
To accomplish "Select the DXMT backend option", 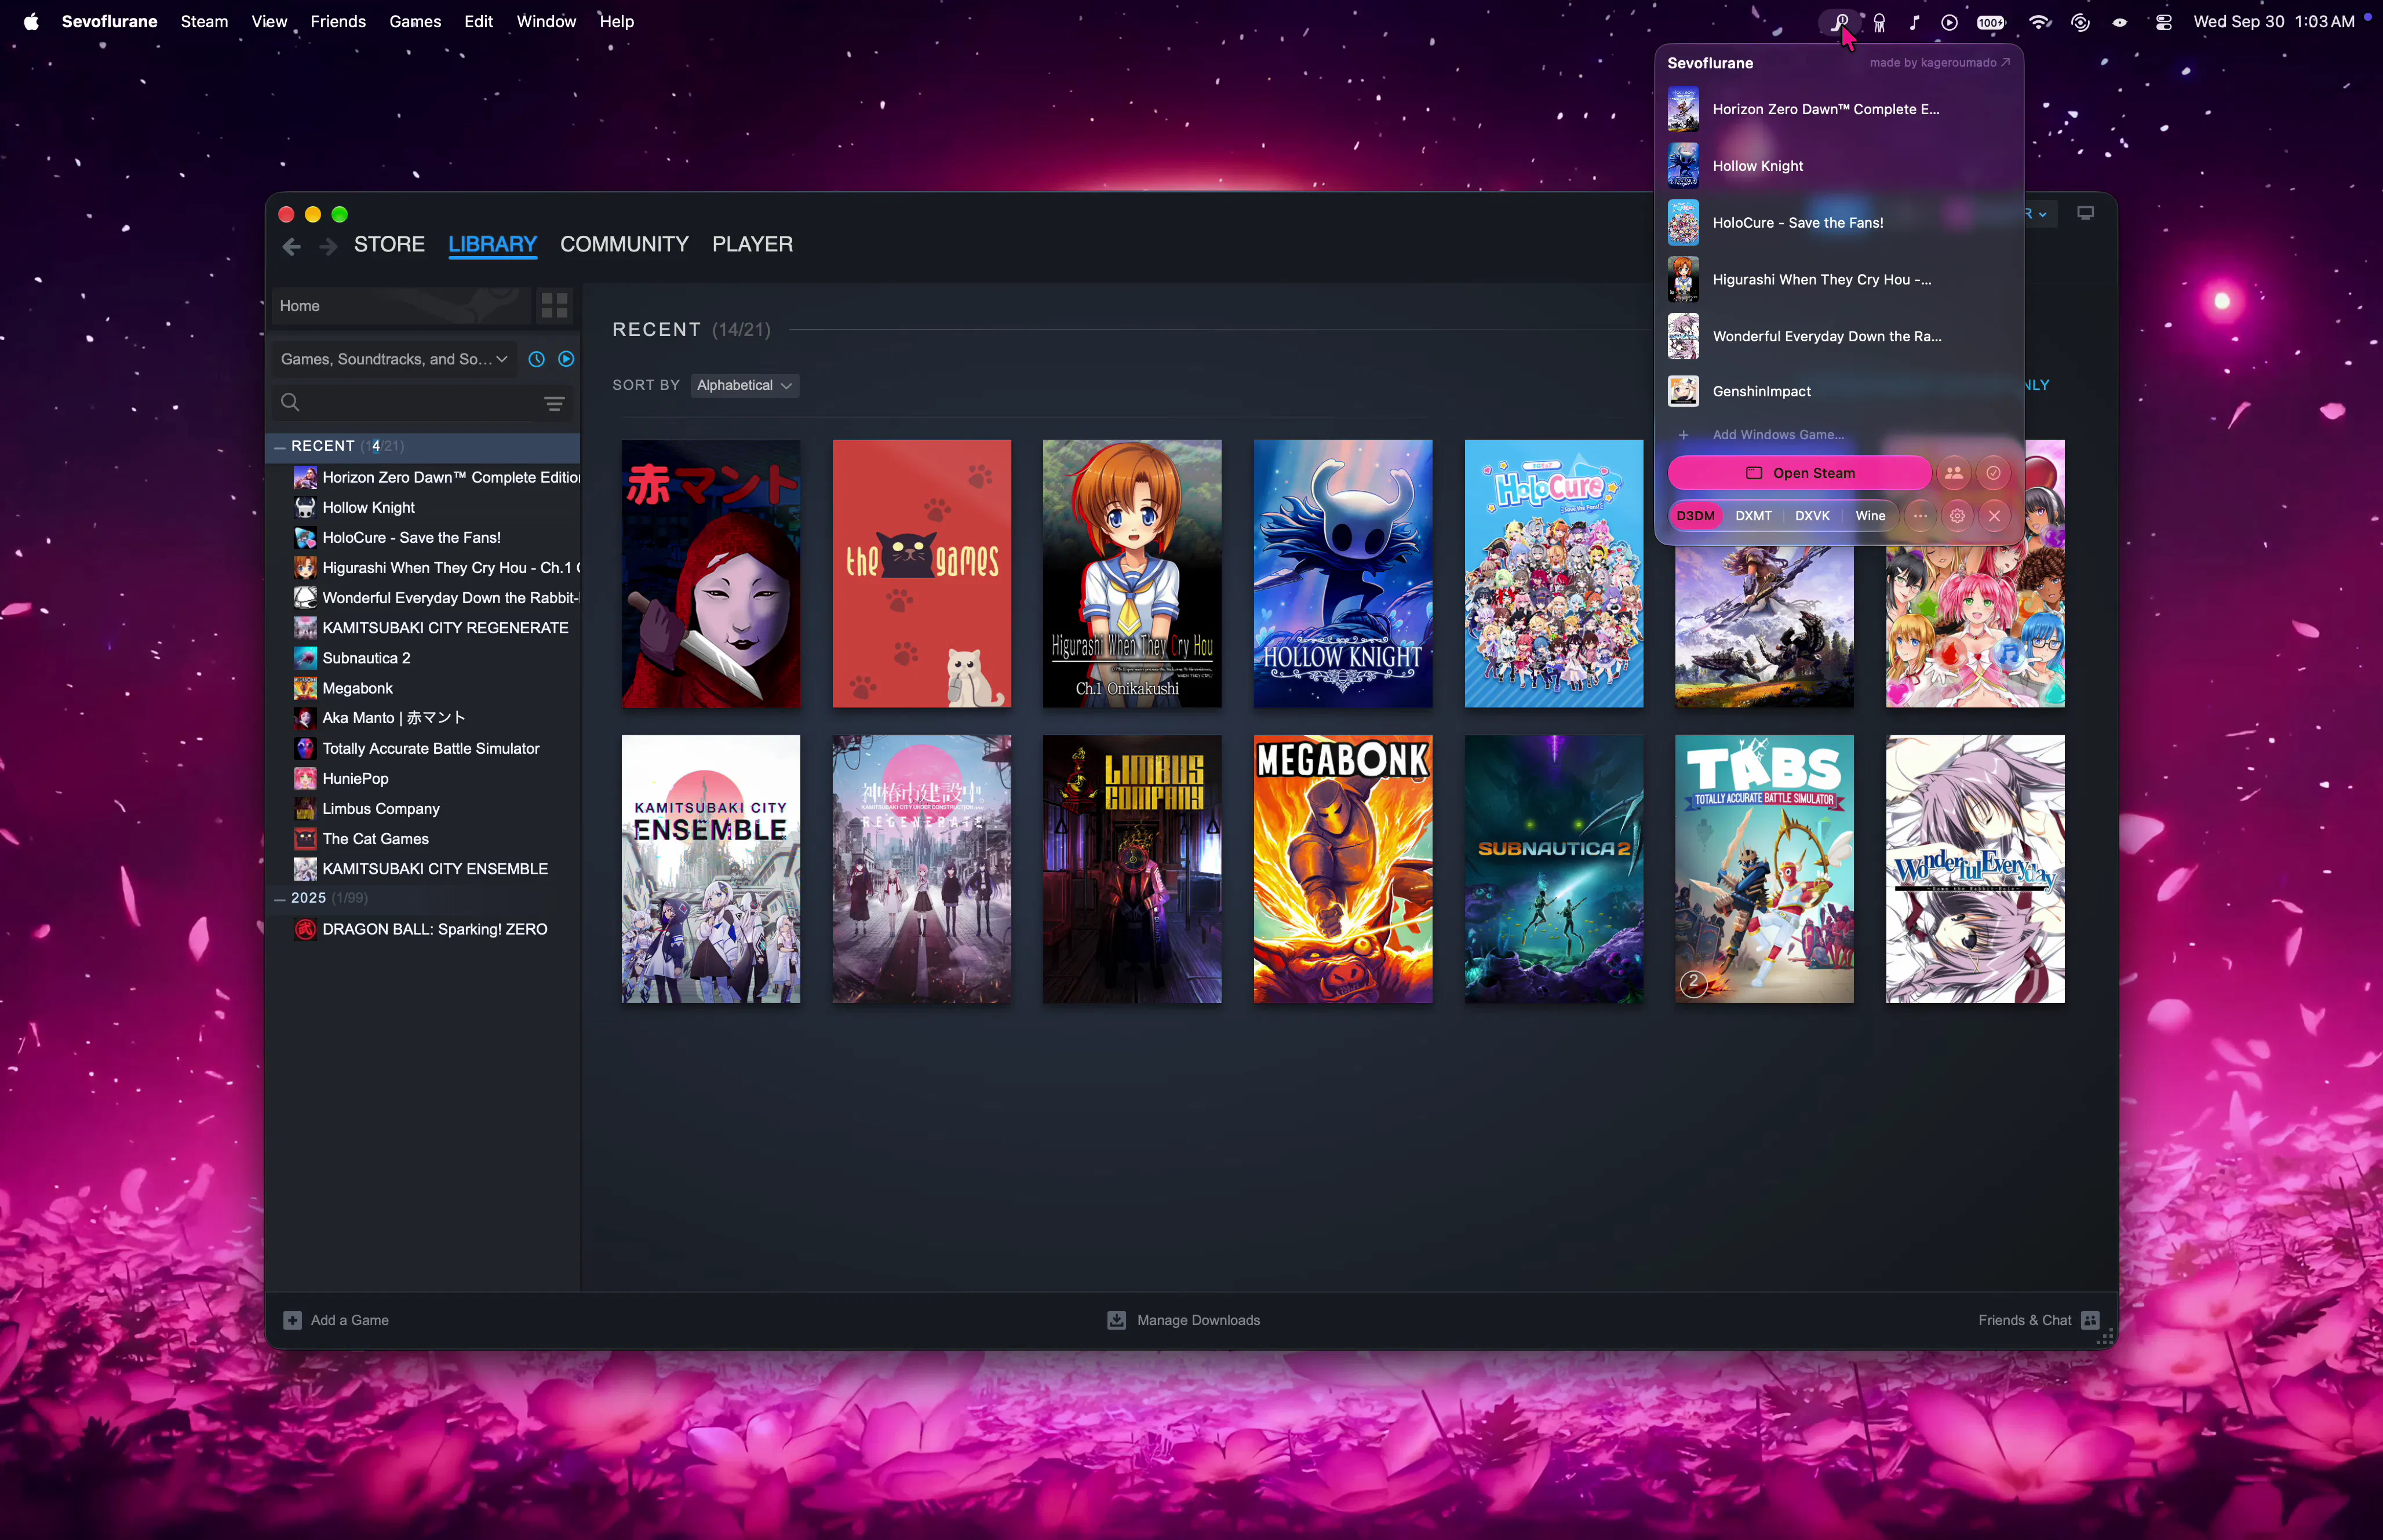I will pyautogui.click(x=1753, y=516).
